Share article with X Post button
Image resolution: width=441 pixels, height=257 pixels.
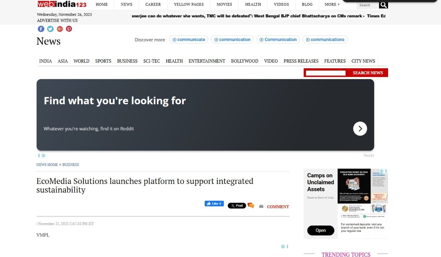pyautogui.click(x=237, y=206)
